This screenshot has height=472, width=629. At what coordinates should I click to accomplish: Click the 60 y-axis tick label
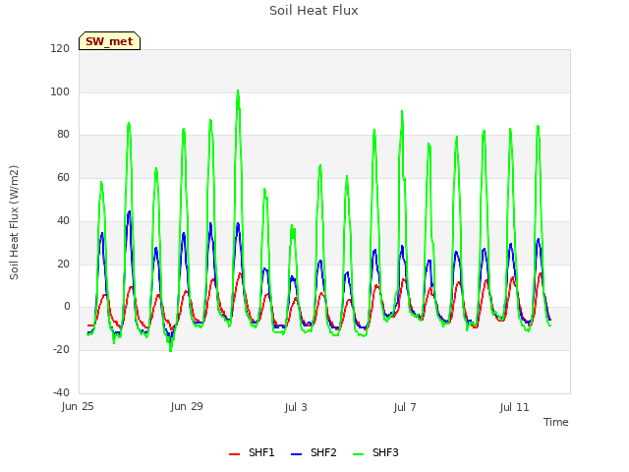[63, 177]
